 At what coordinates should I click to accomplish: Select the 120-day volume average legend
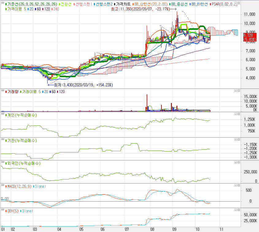[x=61, y=92]
